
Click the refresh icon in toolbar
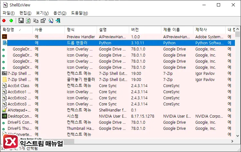click(28, 21)
